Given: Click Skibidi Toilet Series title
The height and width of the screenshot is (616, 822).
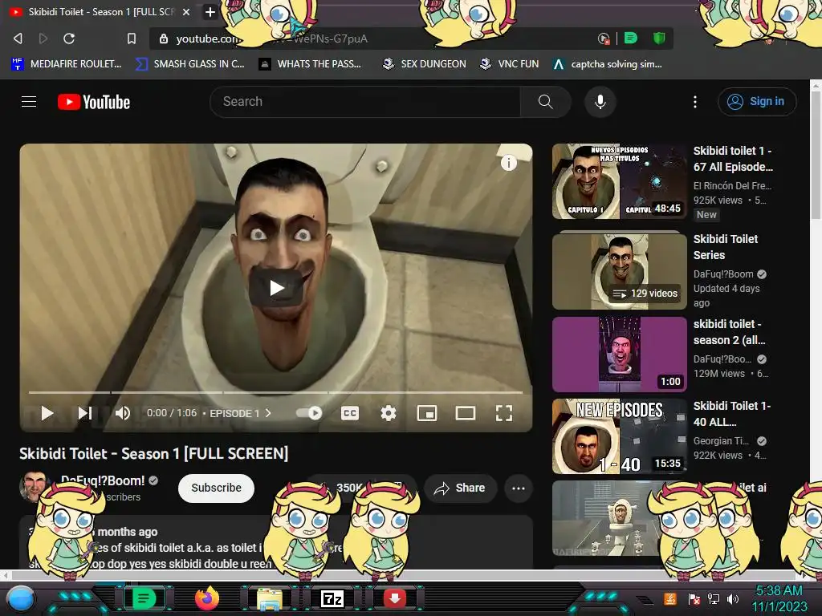Looking at the screenshot, I should [x=726, y=247].
